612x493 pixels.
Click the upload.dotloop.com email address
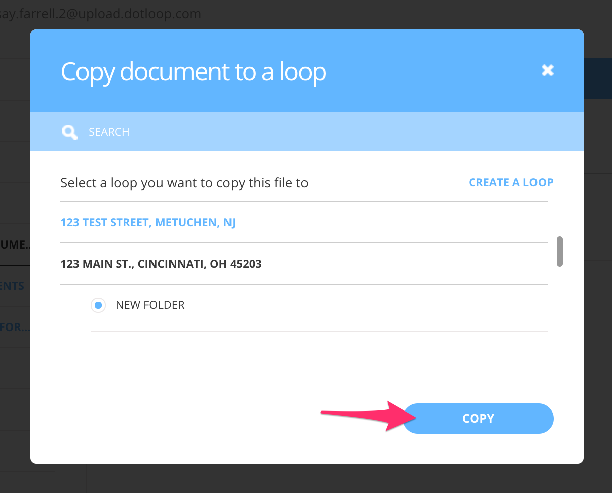101,14
